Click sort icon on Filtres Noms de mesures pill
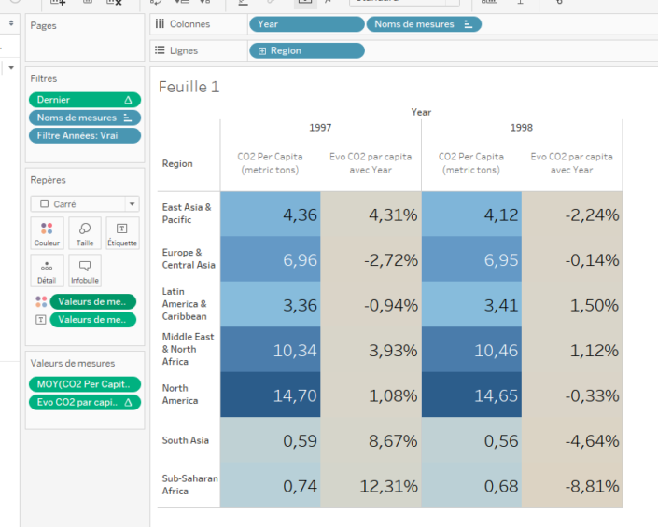Screen dimensions: 658x527 coord(128,118)
